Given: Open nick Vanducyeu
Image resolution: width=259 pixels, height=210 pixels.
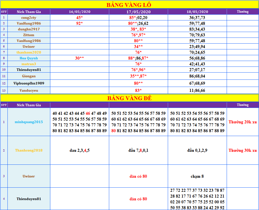Looking at the screenshot, I should (29, 91).
